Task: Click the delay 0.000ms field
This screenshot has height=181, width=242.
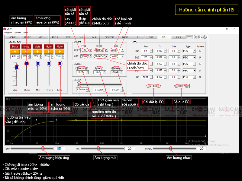Action: [x=81, y=90]
